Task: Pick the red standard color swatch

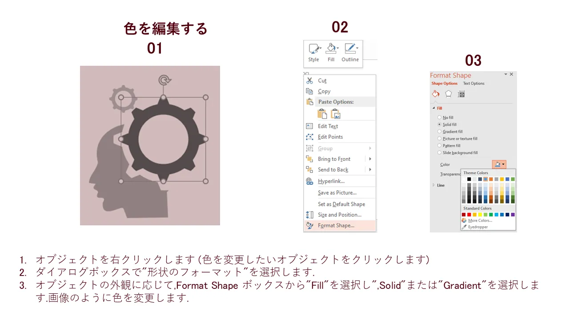Action: pos(469,214)
